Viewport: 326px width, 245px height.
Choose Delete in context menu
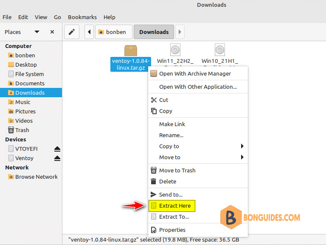pos(198,182)
